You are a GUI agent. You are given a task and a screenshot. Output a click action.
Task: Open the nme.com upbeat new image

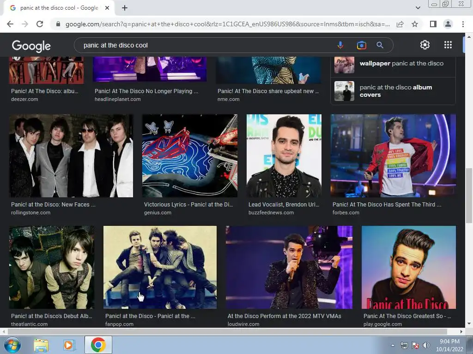[268, 70]
